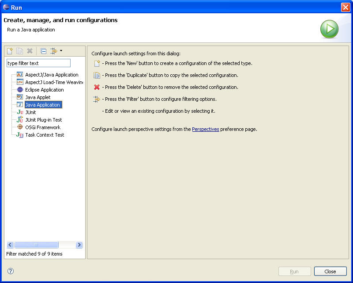Click the Delete configuration toolbar icon
Screen dimensions: 353x283
pos(30,51)
